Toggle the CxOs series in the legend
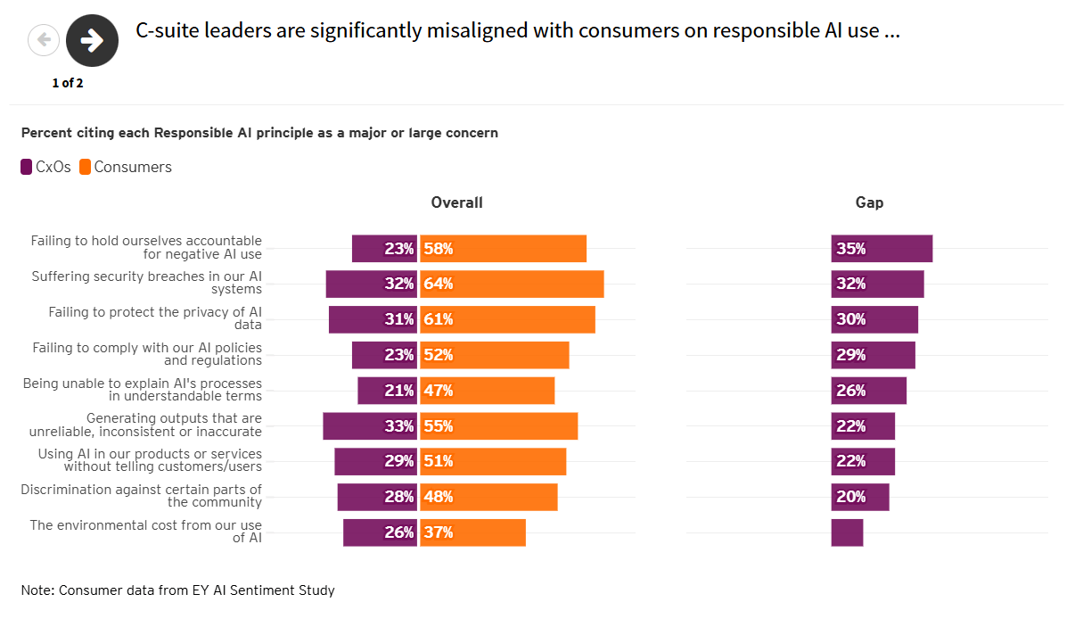Screen dimensions: 1075x627 pos(45,167)
